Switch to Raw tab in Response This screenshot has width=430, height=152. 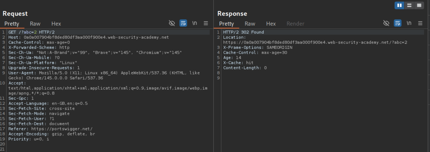pyautogui.click(x=250, y=24)
